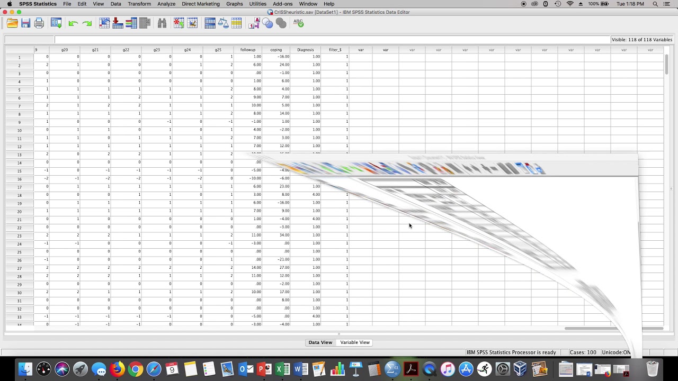Select the followup column header
678x381 pixels.
(x=248, y=50)
